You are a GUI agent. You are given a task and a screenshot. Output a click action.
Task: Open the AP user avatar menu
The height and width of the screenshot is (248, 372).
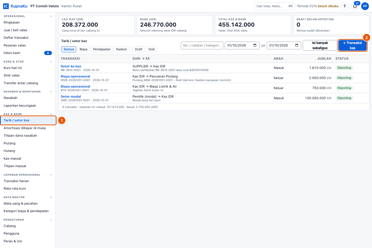point(365,6)
